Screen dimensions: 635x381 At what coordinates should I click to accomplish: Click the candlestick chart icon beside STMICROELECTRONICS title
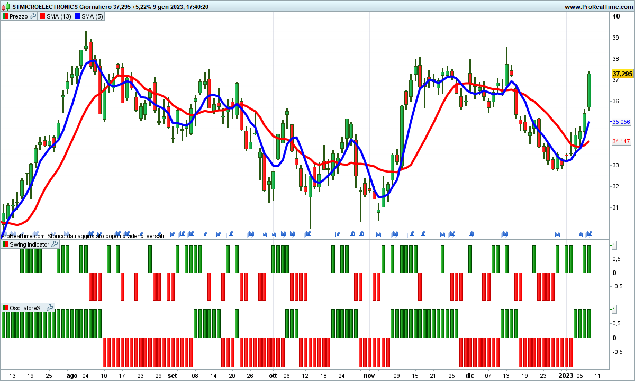pos(5,7)
